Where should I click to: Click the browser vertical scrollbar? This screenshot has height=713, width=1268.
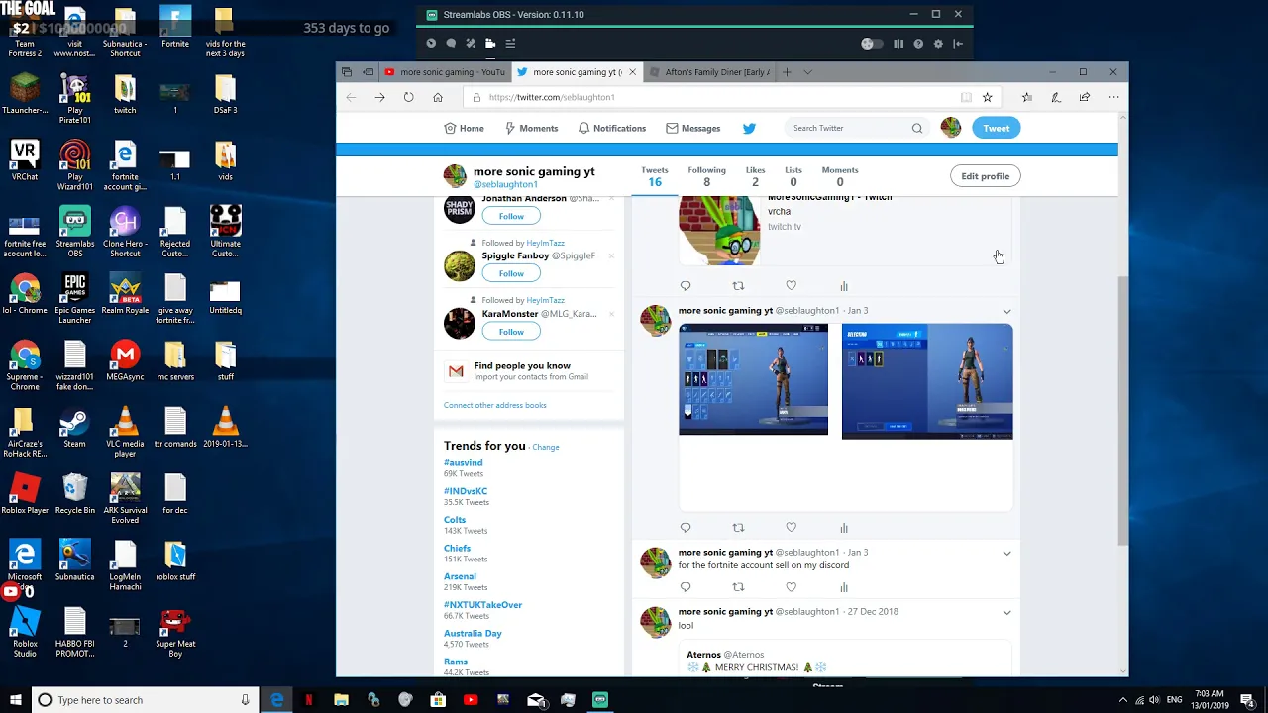[1122, 409]
